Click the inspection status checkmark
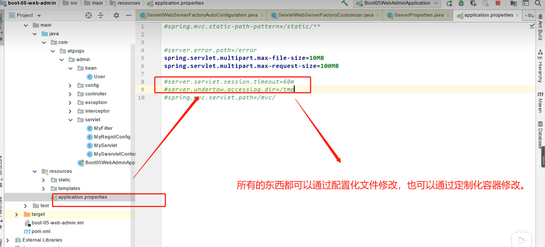 pyautogui.click(x=532, y=26)
